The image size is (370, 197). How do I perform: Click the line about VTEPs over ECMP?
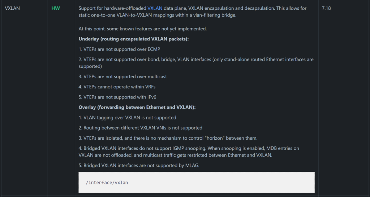tap(121, 49)
